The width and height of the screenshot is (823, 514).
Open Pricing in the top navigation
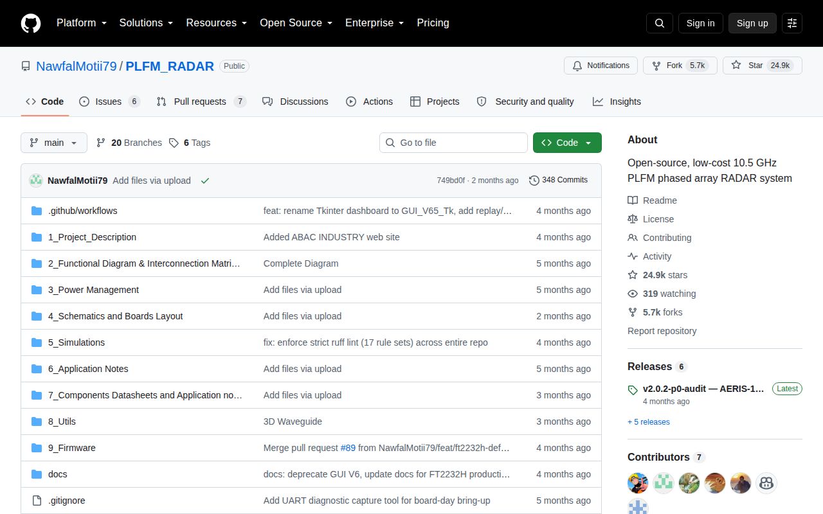click(433, 23)
